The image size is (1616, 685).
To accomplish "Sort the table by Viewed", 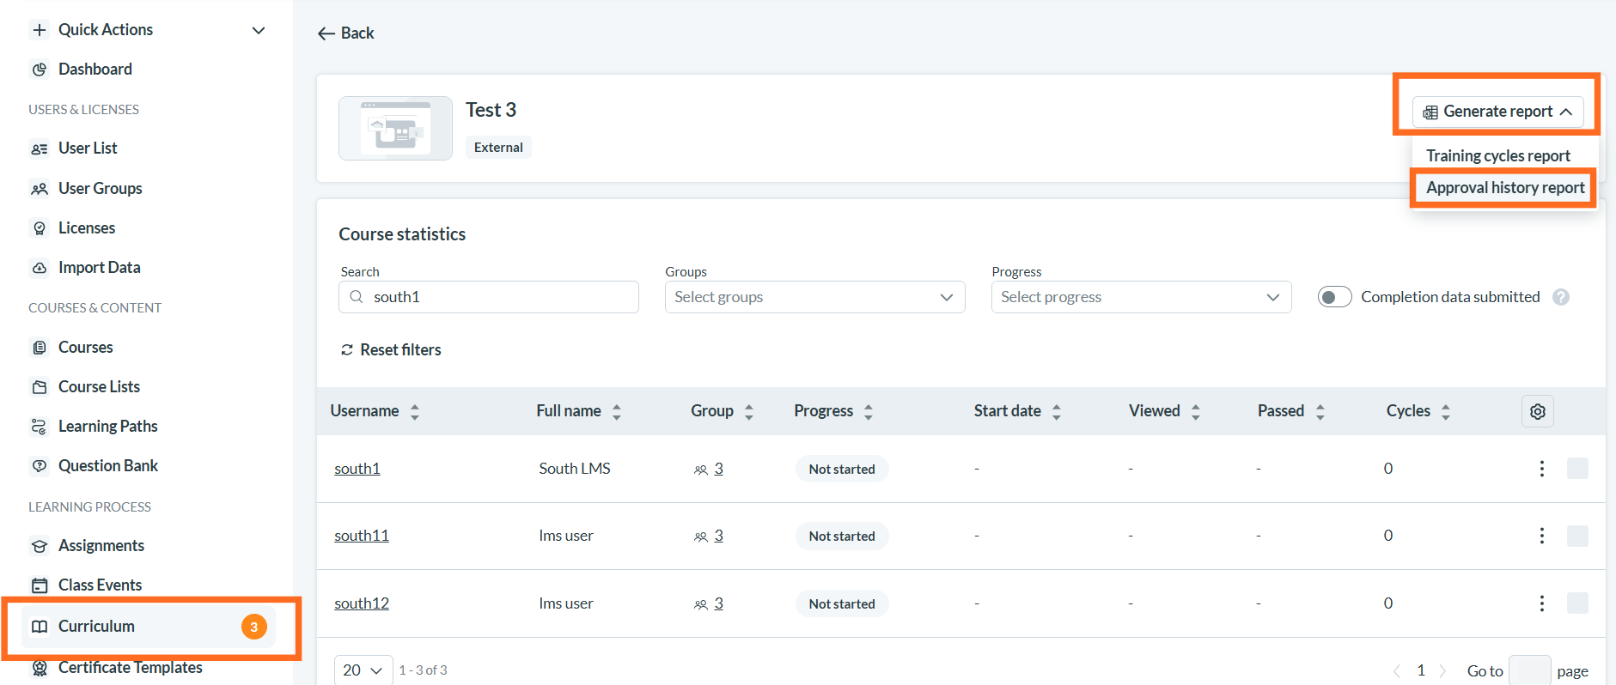I will coord(1196,412).
